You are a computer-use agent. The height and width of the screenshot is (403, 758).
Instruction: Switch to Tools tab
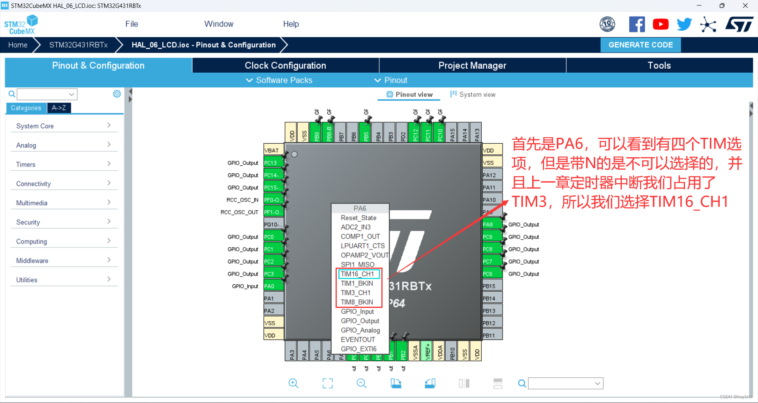[659, 66]
